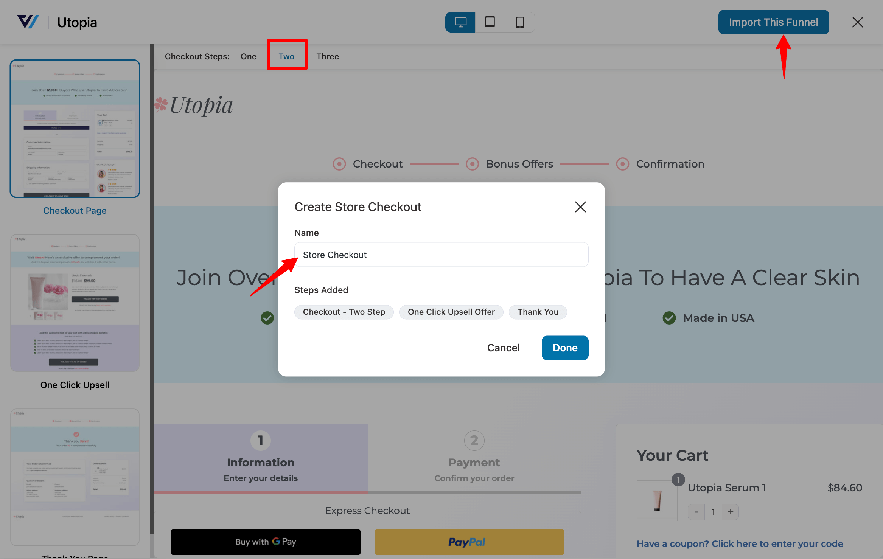Image resolution: width=883 pixels, height=559 pixels.
Task: Select the Checkout progress step circle
Action: [339, 164]
